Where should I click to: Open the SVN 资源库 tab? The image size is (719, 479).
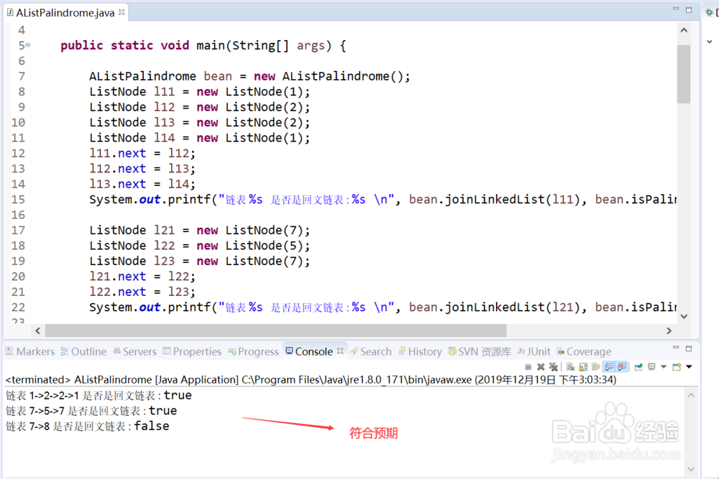[x=480, y=351]
